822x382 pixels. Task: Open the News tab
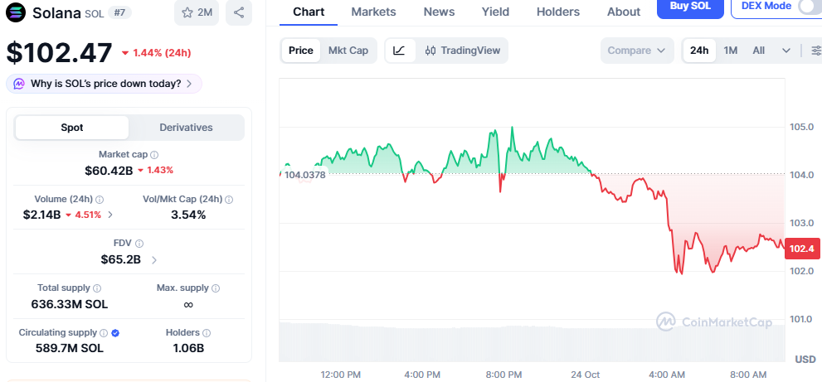point(440,12)
